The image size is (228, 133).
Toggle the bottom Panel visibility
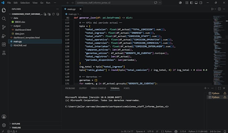[x=196, y=3]
